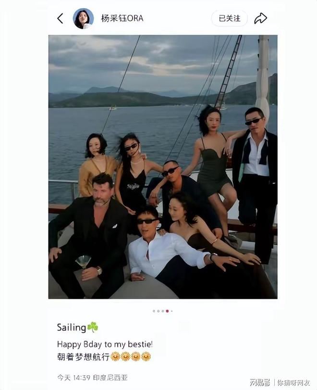Click the 网易号 watermark logo
Viewport: 317px width, 390px height.
click(259, 382)
